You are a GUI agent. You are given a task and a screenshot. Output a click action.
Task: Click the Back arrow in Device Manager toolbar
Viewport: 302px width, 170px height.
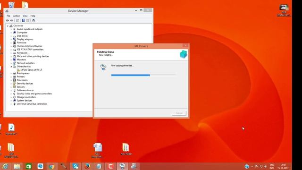(8, 20)
